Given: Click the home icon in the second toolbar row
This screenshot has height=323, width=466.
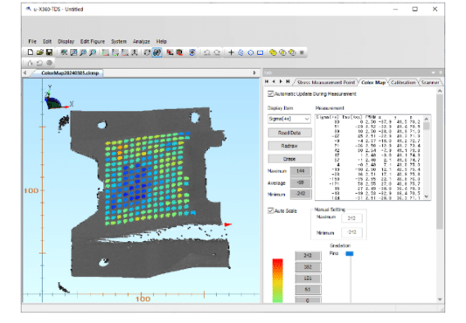Looking at the screenshot, I should click(30, 63).
